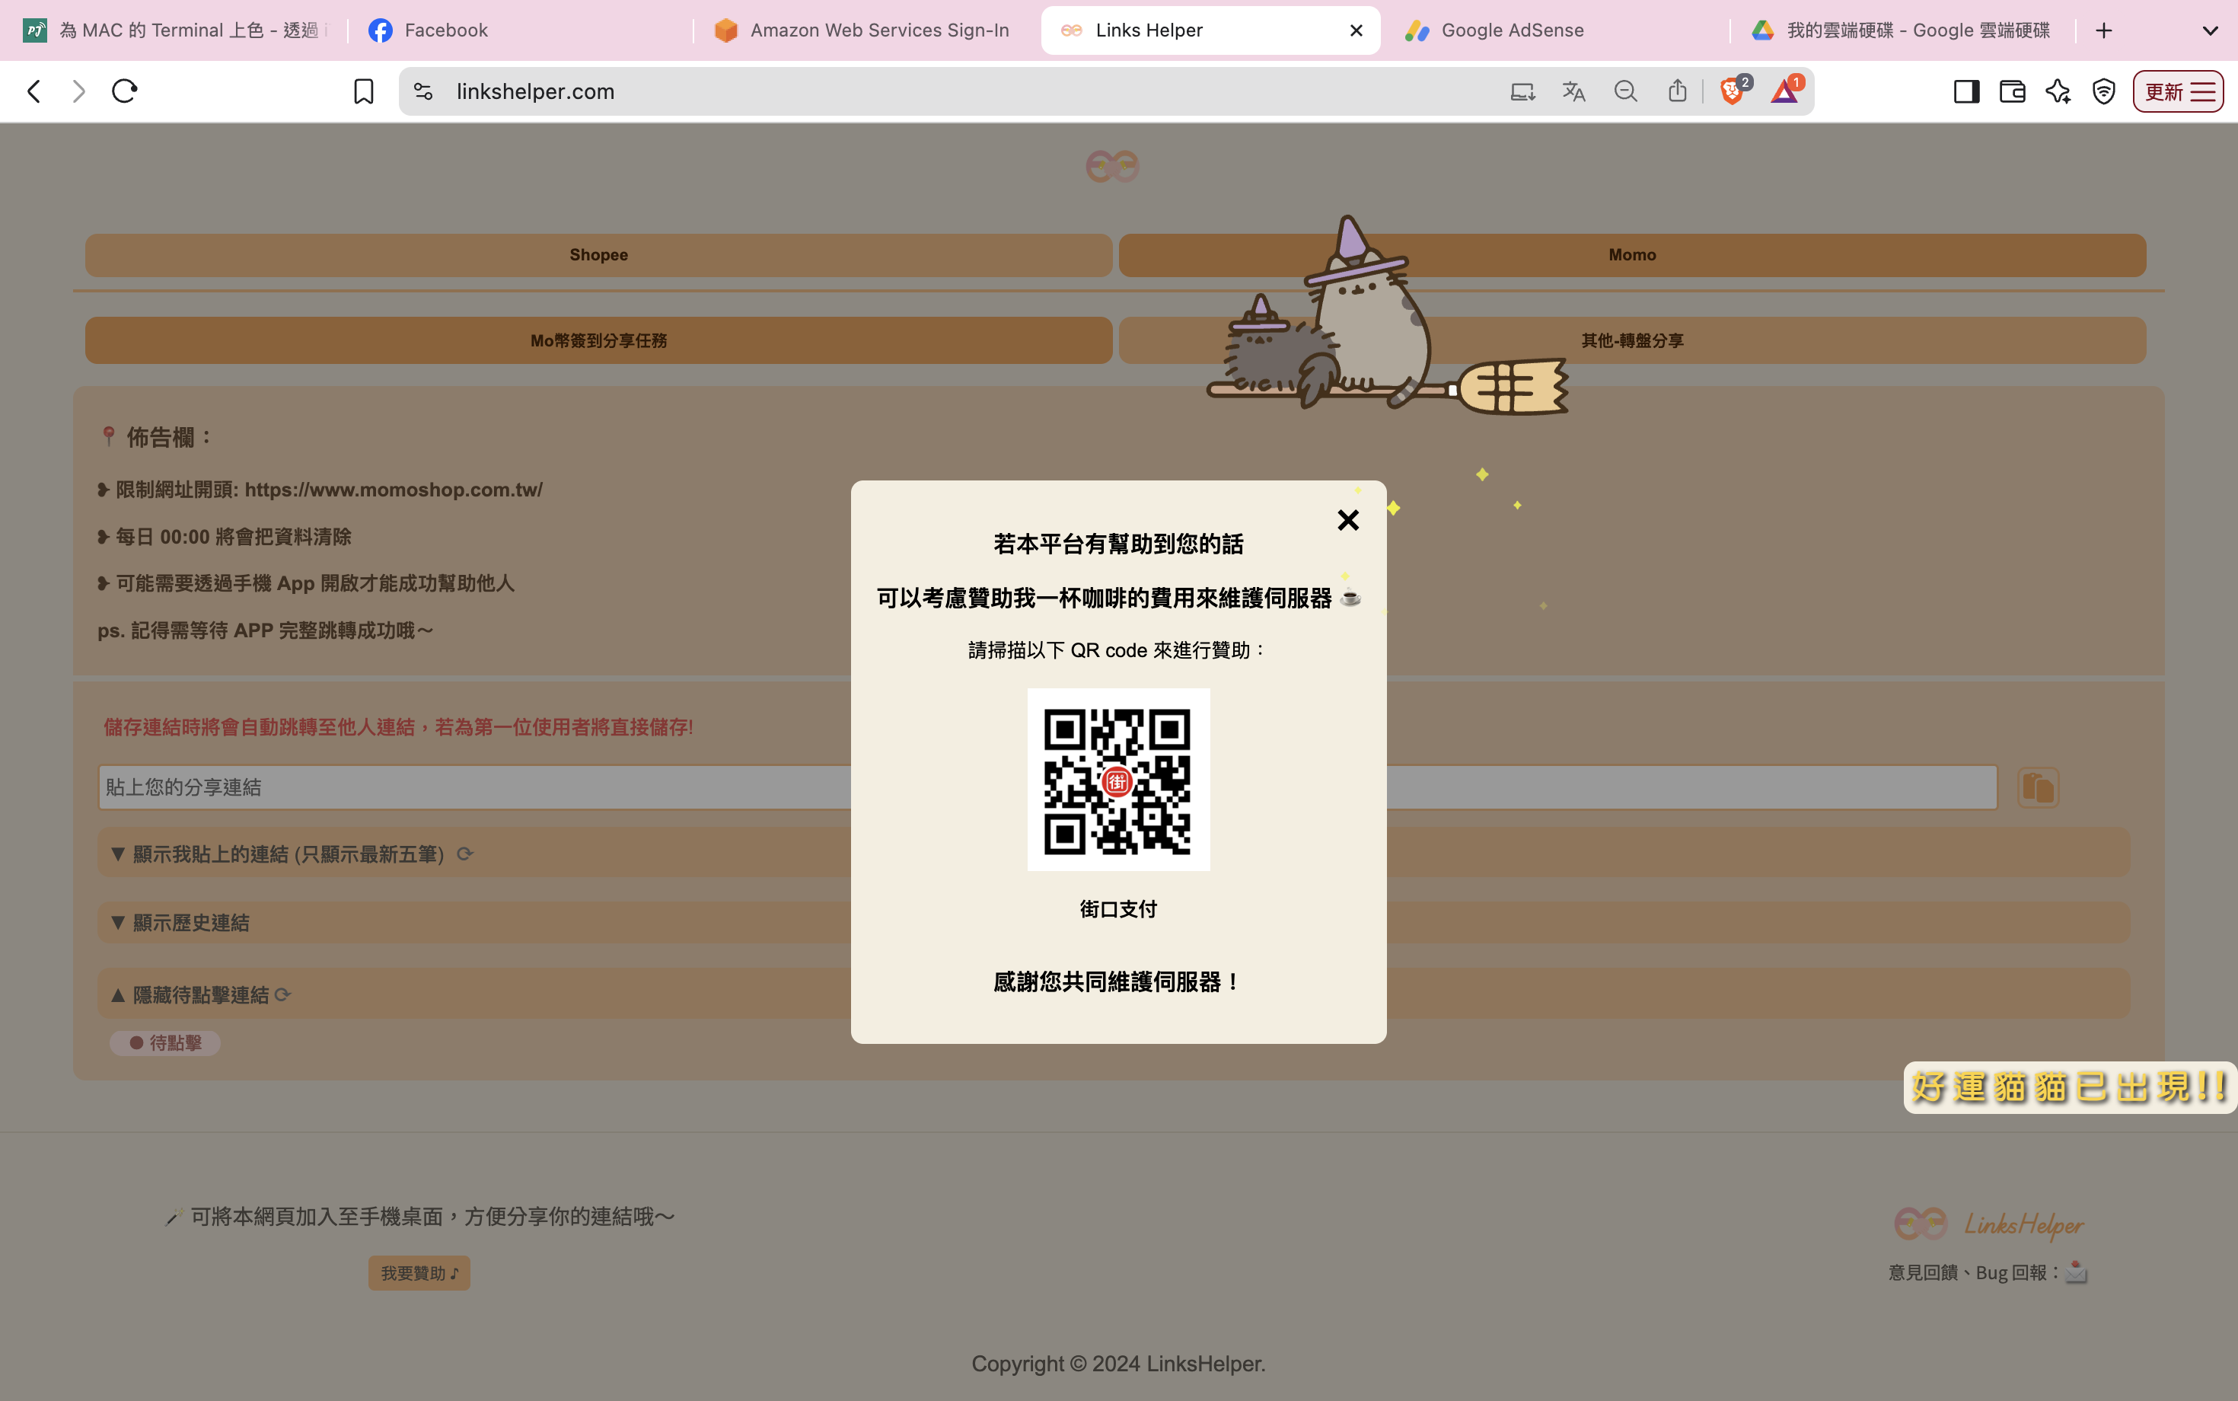Viewport: 2238px width, 1401px height.
Task: Open a new browser tab
Action: [2105, 30]
